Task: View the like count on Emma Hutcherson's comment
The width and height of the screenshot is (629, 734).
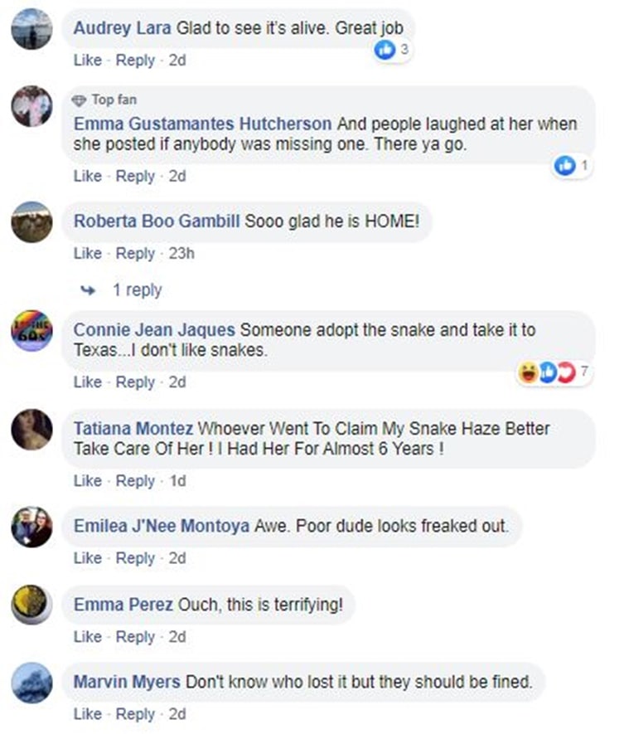Action: [x=573, y=166]
